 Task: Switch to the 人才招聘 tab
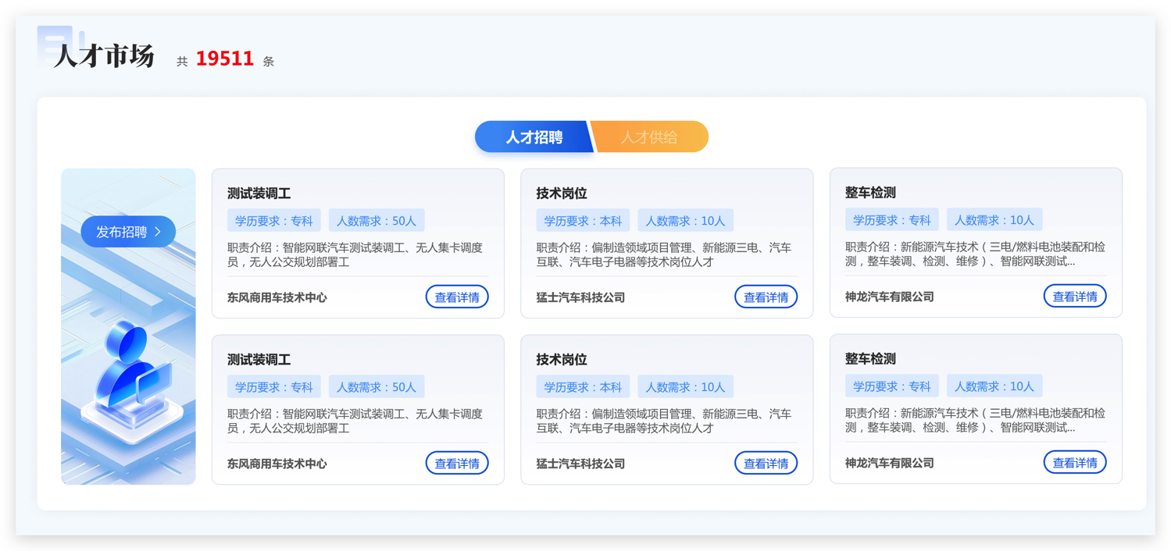point(534,137)
